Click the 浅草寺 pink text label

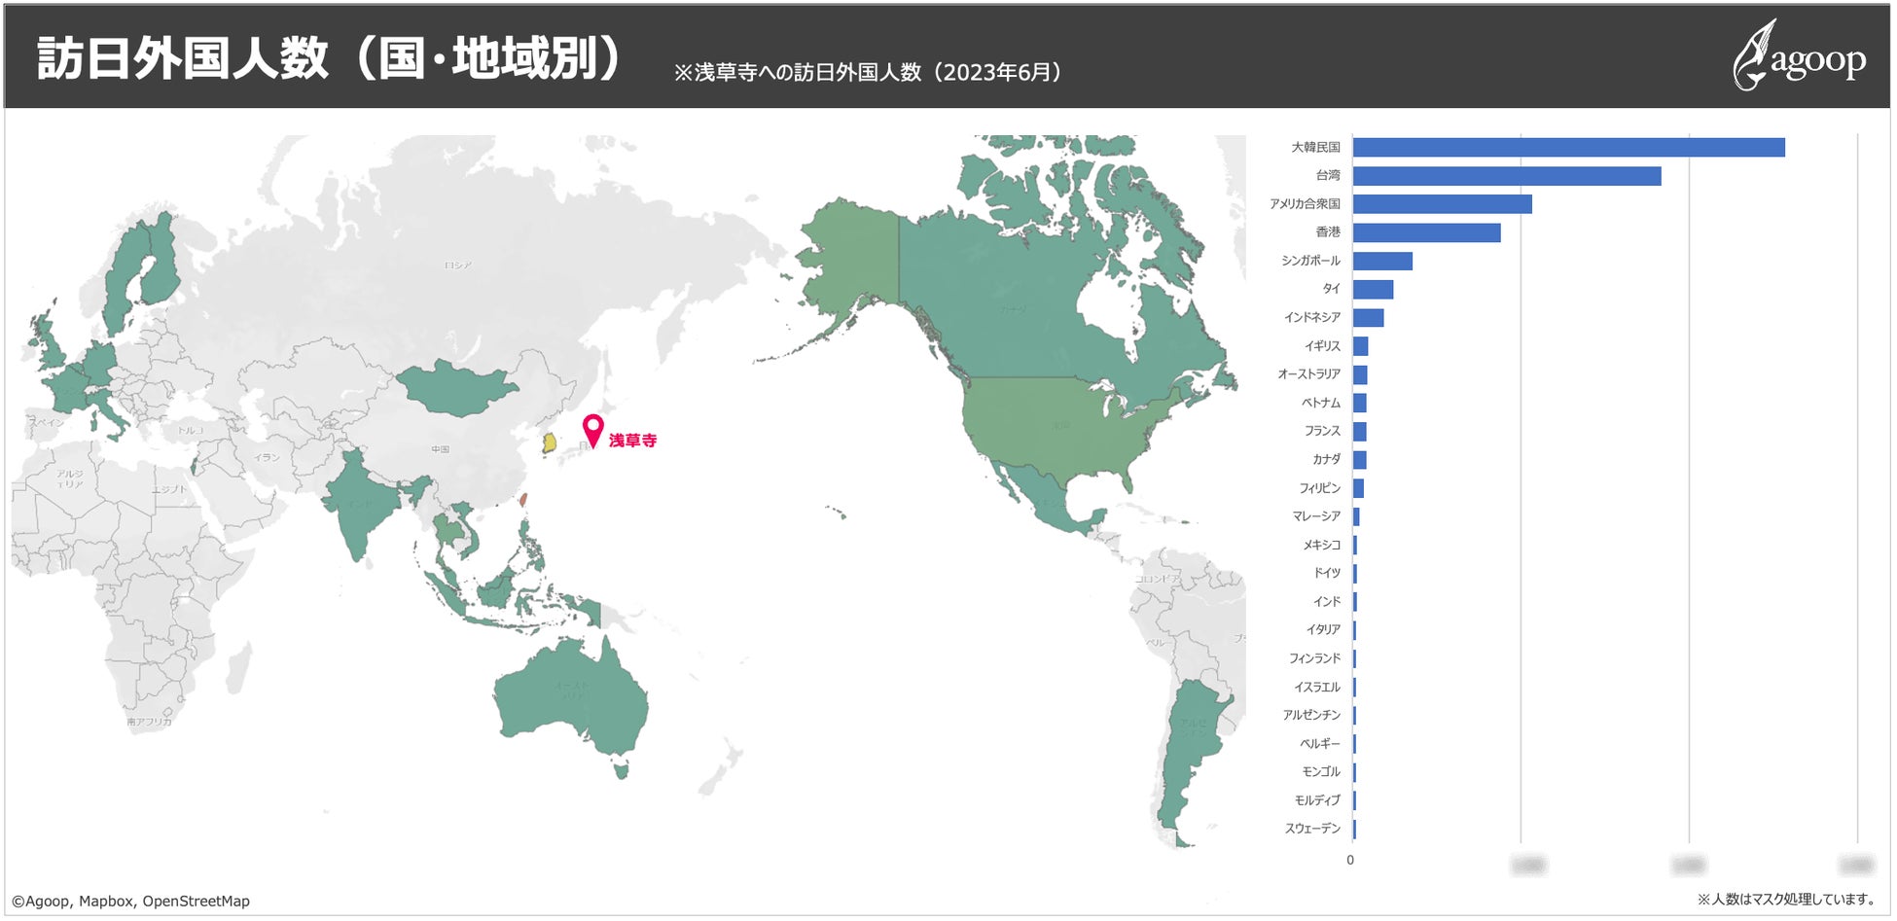point(632,441)
